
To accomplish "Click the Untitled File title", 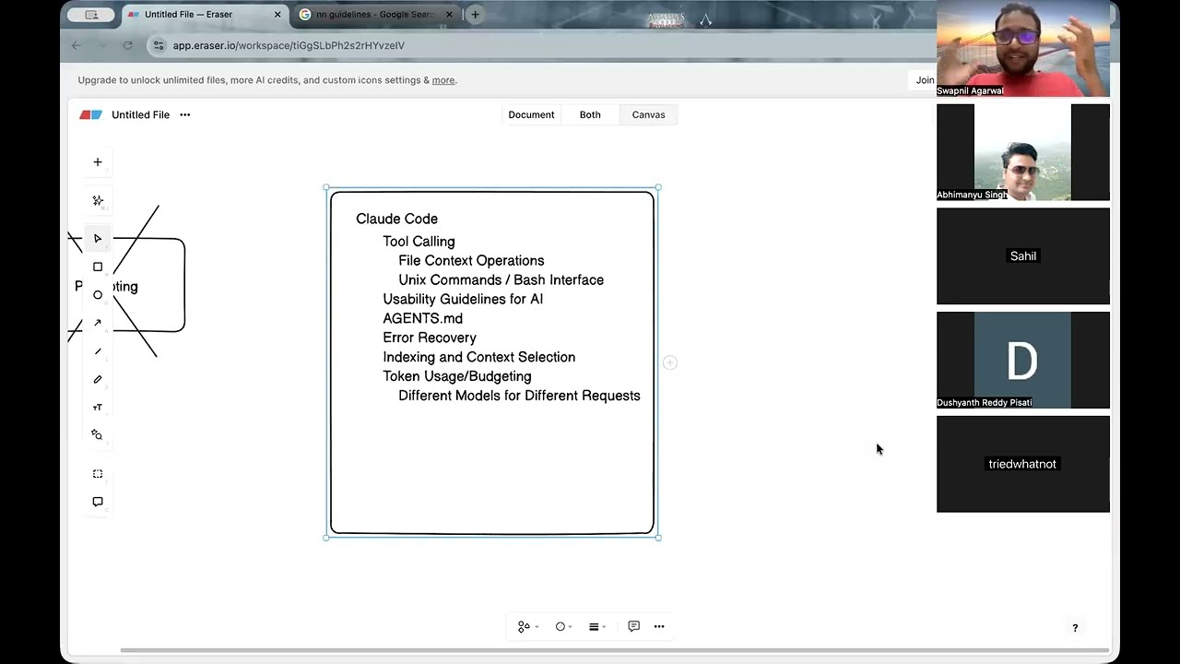I will (x=140, y=115).
